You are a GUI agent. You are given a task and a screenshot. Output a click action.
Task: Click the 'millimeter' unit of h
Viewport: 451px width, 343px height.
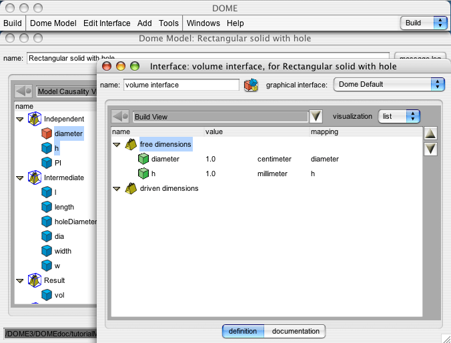tap(272, 174)
